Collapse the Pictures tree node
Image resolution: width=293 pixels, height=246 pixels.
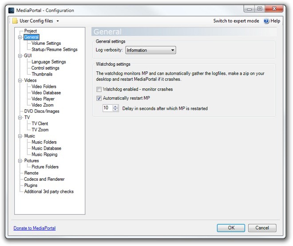click(20, 161)
